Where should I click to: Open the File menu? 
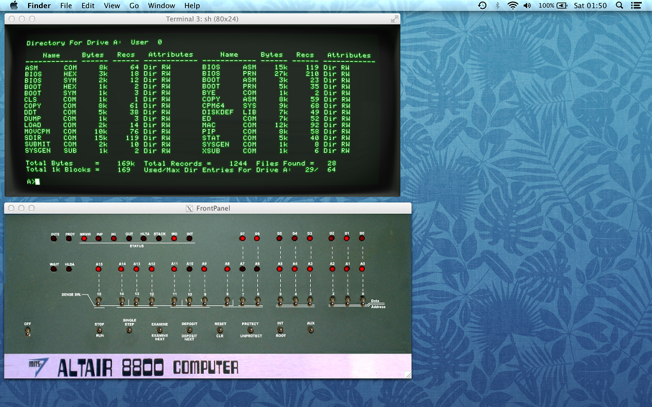[66, 5]
